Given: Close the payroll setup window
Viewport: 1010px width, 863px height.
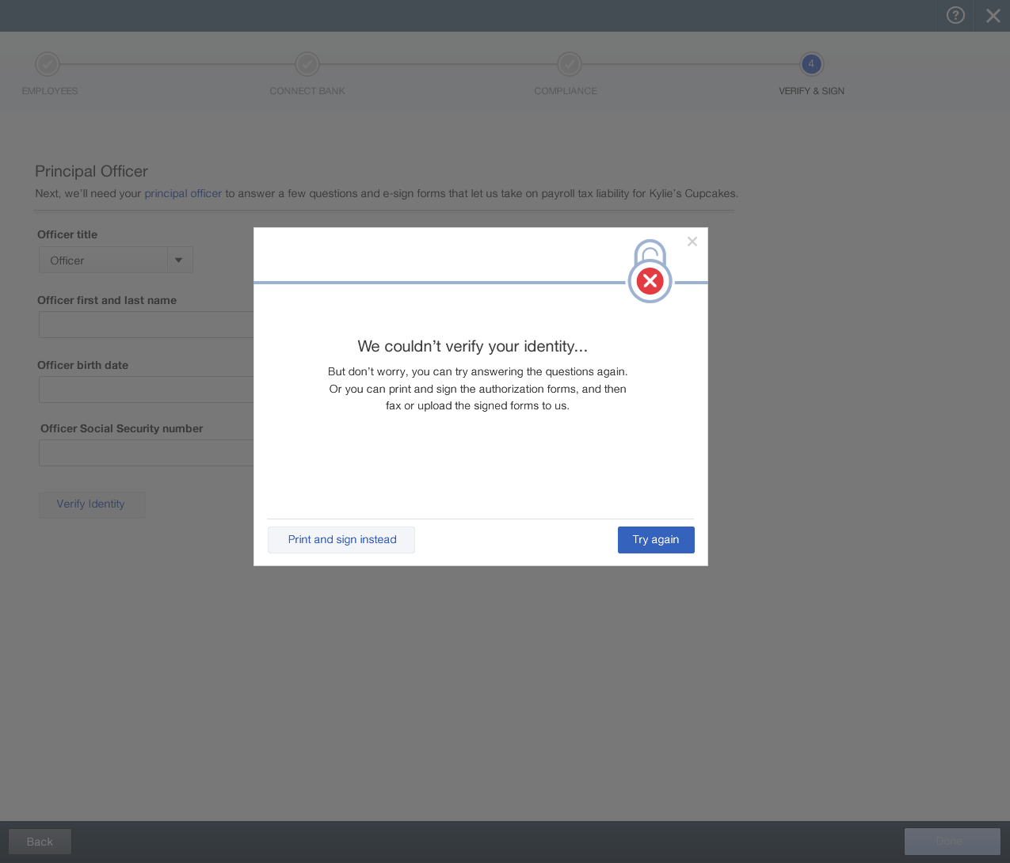Looking at the screenshot, I should click(x=993, y=16).
